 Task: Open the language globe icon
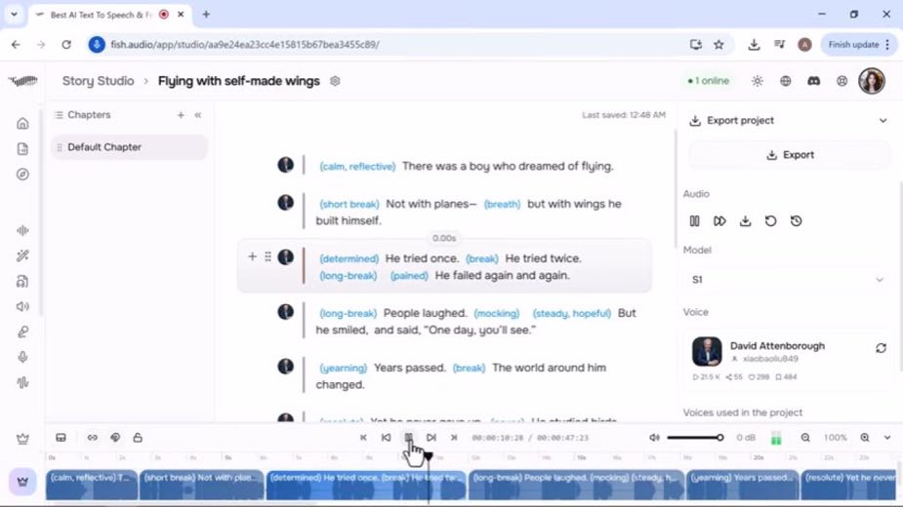click(786, 81)
